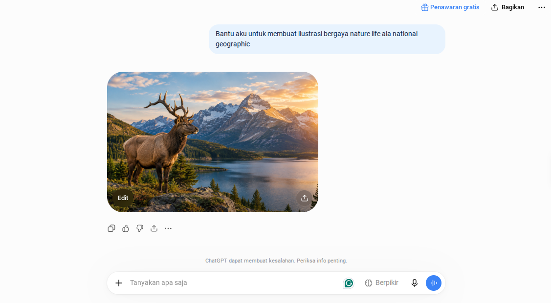
Task: Open the generated elk mountain image
Action: coord(213,141)
